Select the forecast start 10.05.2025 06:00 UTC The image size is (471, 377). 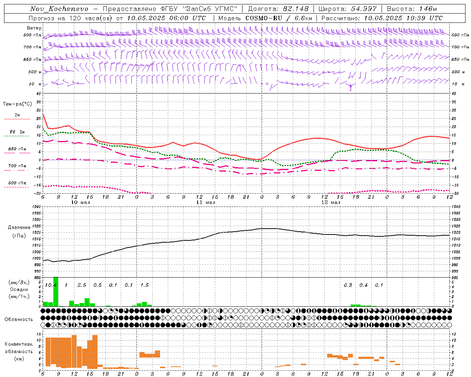[166, 18]
